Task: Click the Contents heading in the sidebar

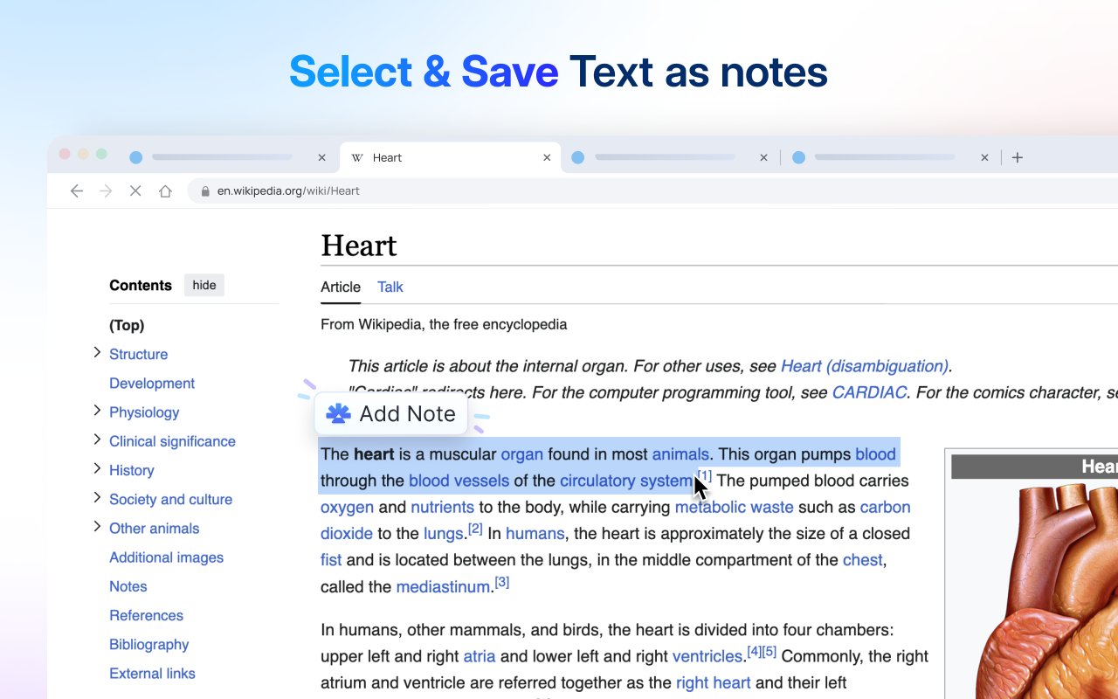Action: [141, 285]
